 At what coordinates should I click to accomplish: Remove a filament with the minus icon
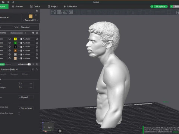pyautogui.click(x=29, y=33)
